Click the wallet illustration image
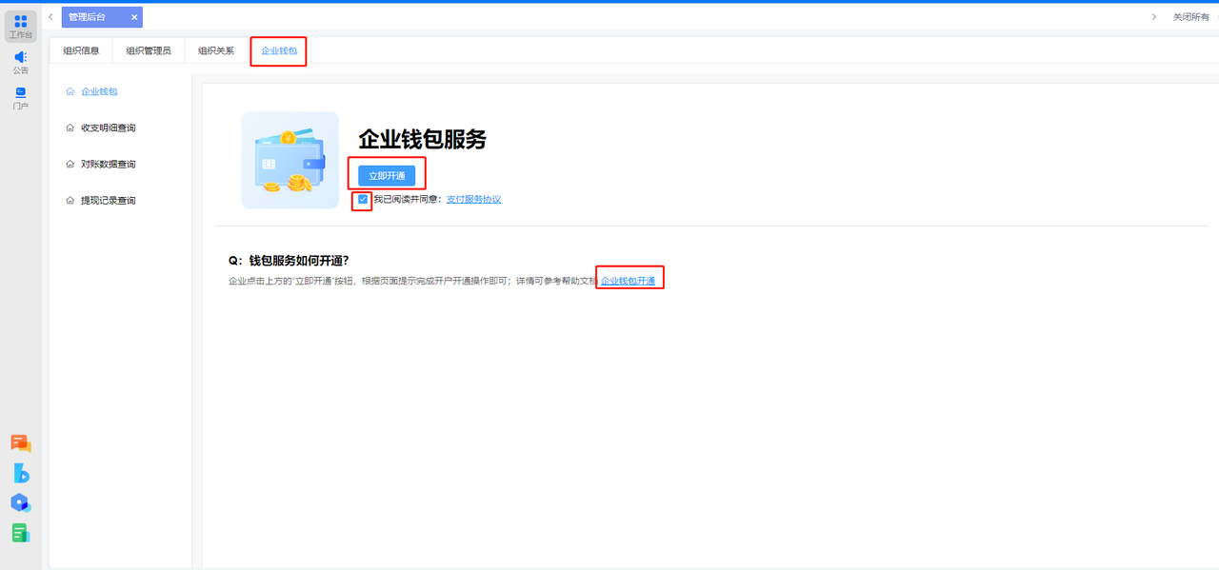This screenshot has width=1219, height=570. coord(290,160)
